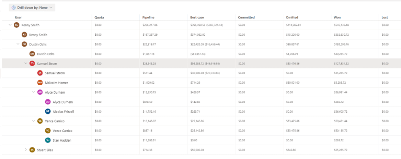401x159 pixels.
Task: Expand the Stuart Silas row
Action: click(26, 150)
